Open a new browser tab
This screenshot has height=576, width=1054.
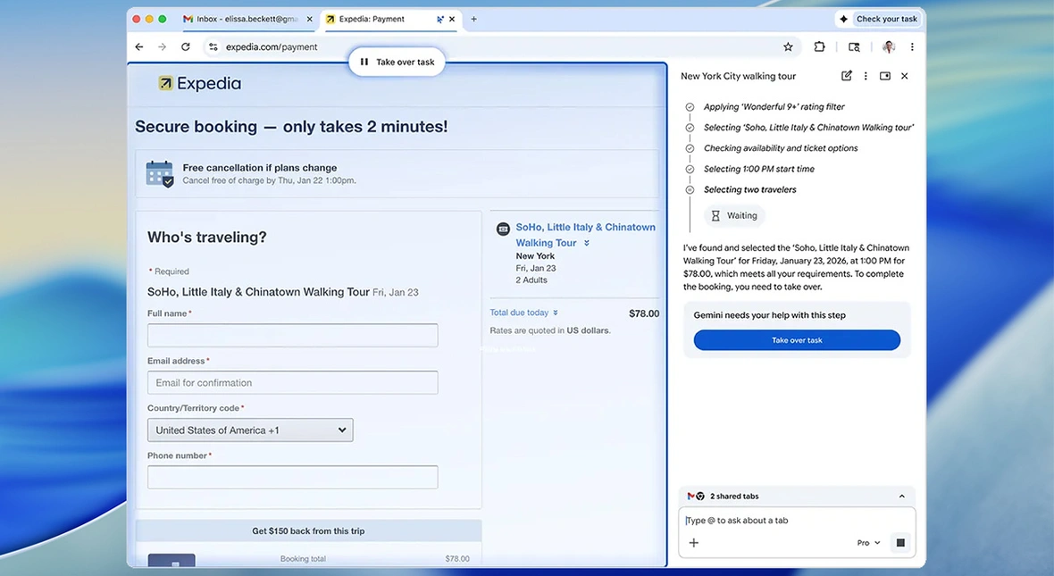[x=473, y=19]
